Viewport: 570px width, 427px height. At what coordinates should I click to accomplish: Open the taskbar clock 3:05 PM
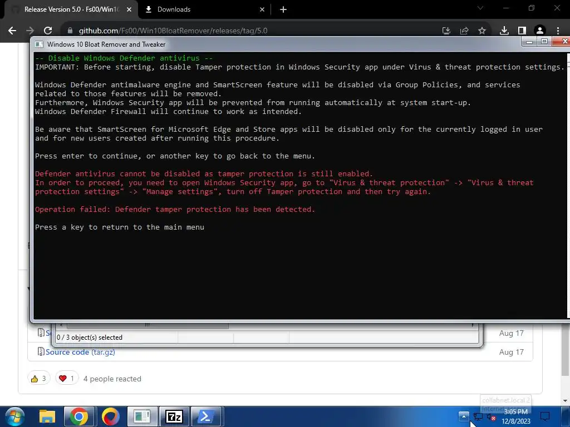tap(516, 416)
